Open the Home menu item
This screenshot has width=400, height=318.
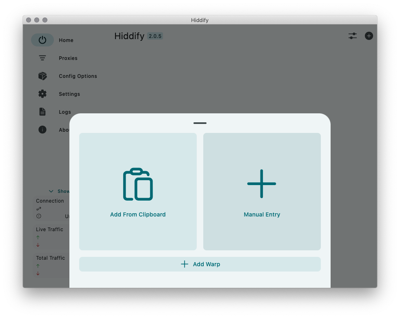pyautogui.click(x=66, y=40)
